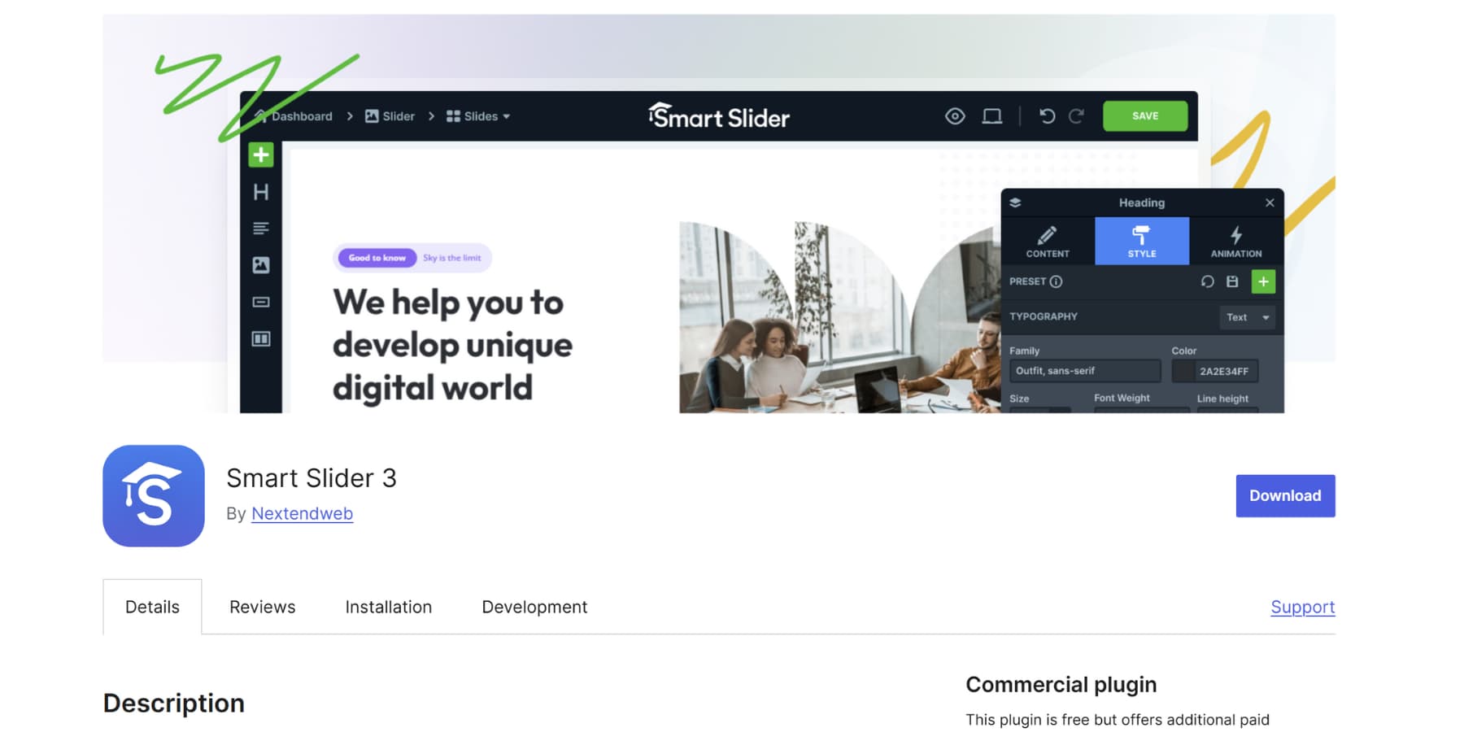The width and height of the screenshot is (1464, 732).
Task: Open the Animation tab of the Heading panel
Action: pos(1235,241)
